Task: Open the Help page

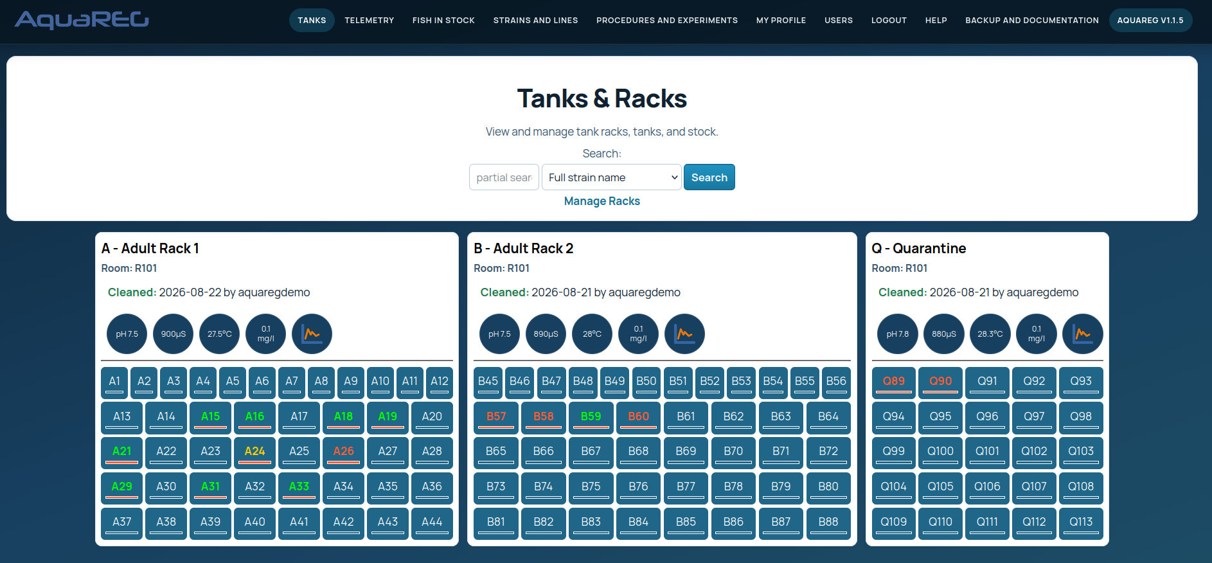Action: tap(936, 21)
